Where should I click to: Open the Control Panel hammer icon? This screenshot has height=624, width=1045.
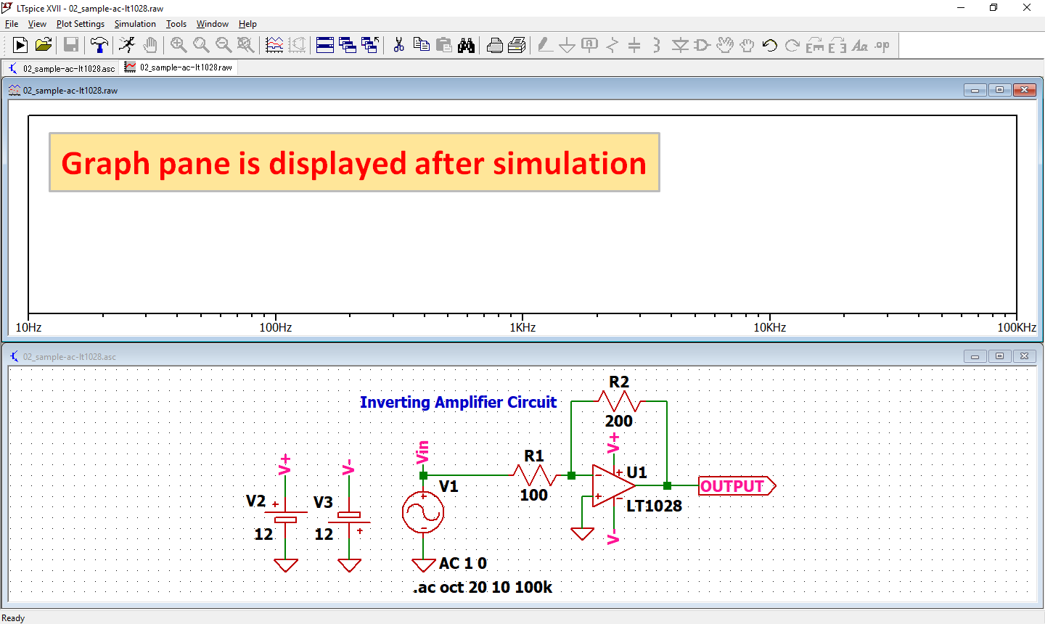point(99,45)
